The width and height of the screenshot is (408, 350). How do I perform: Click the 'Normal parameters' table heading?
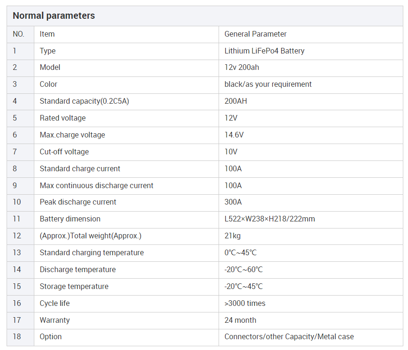54,15
